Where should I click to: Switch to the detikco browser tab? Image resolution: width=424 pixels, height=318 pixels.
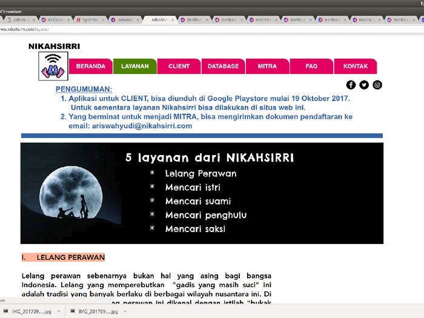[56, 20]
